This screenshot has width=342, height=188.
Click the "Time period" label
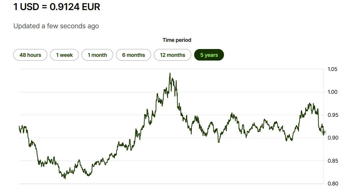click(x=177, y=40)
